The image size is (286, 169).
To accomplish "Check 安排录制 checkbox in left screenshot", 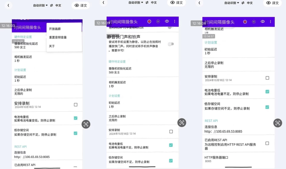I will 76,105.
